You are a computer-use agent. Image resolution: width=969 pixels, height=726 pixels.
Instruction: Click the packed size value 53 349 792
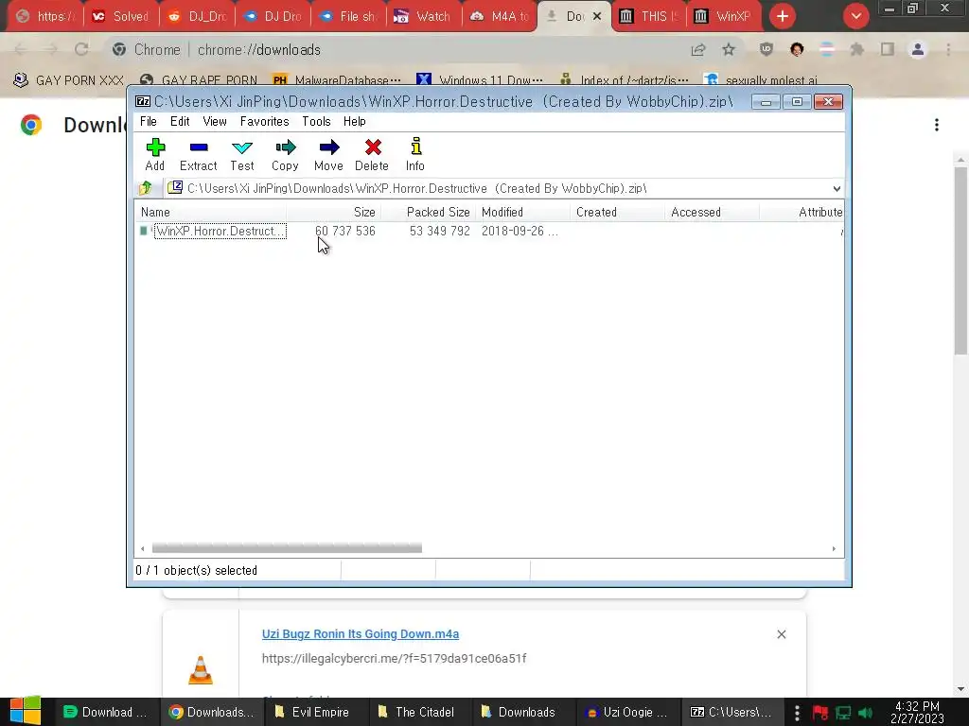pos(439,231)
